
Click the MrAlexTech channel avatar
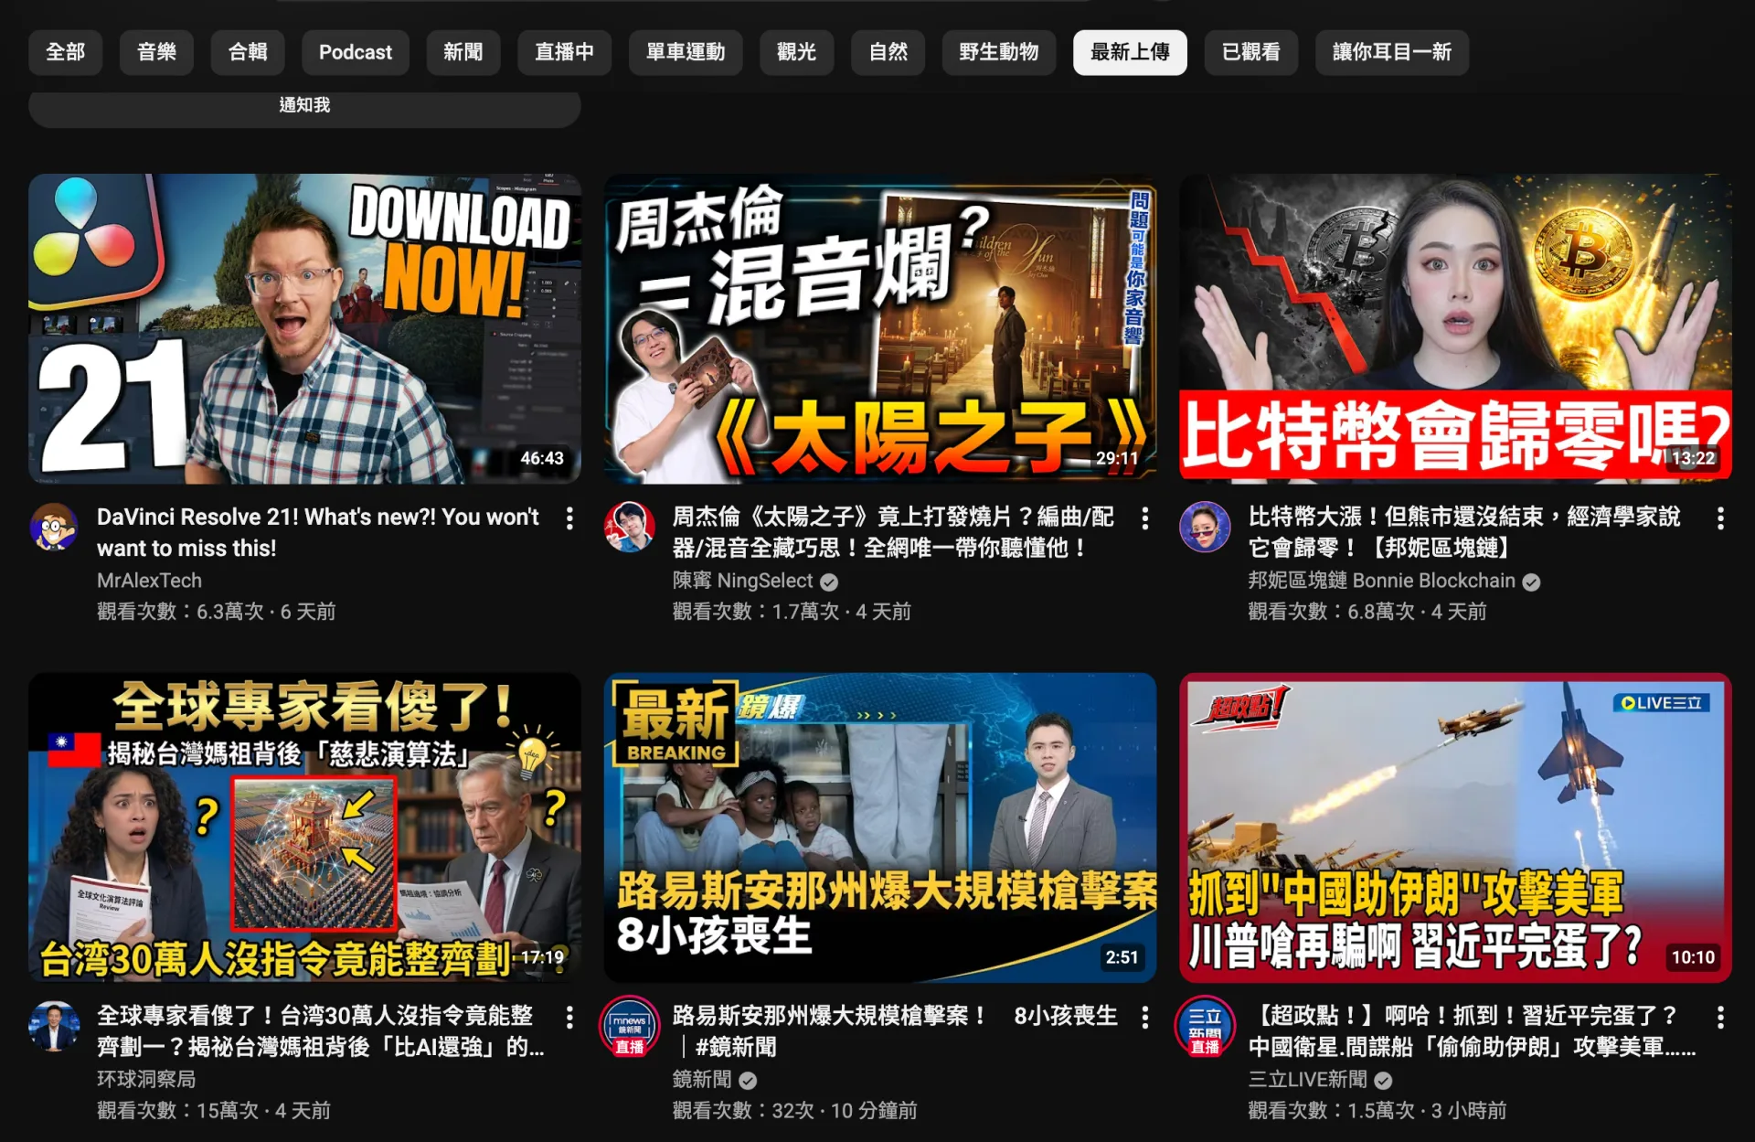(56, 528)
